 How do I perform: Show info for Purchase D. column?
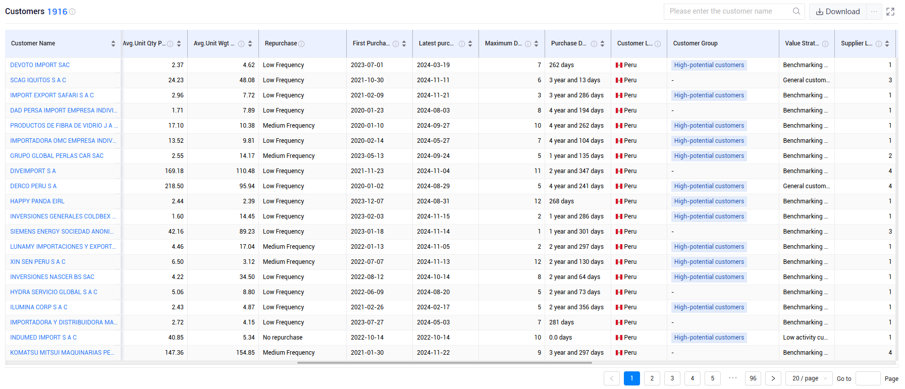[594, 44]
